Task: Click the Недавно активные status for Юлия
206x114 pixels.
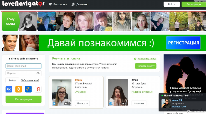Action: [142, 92]
